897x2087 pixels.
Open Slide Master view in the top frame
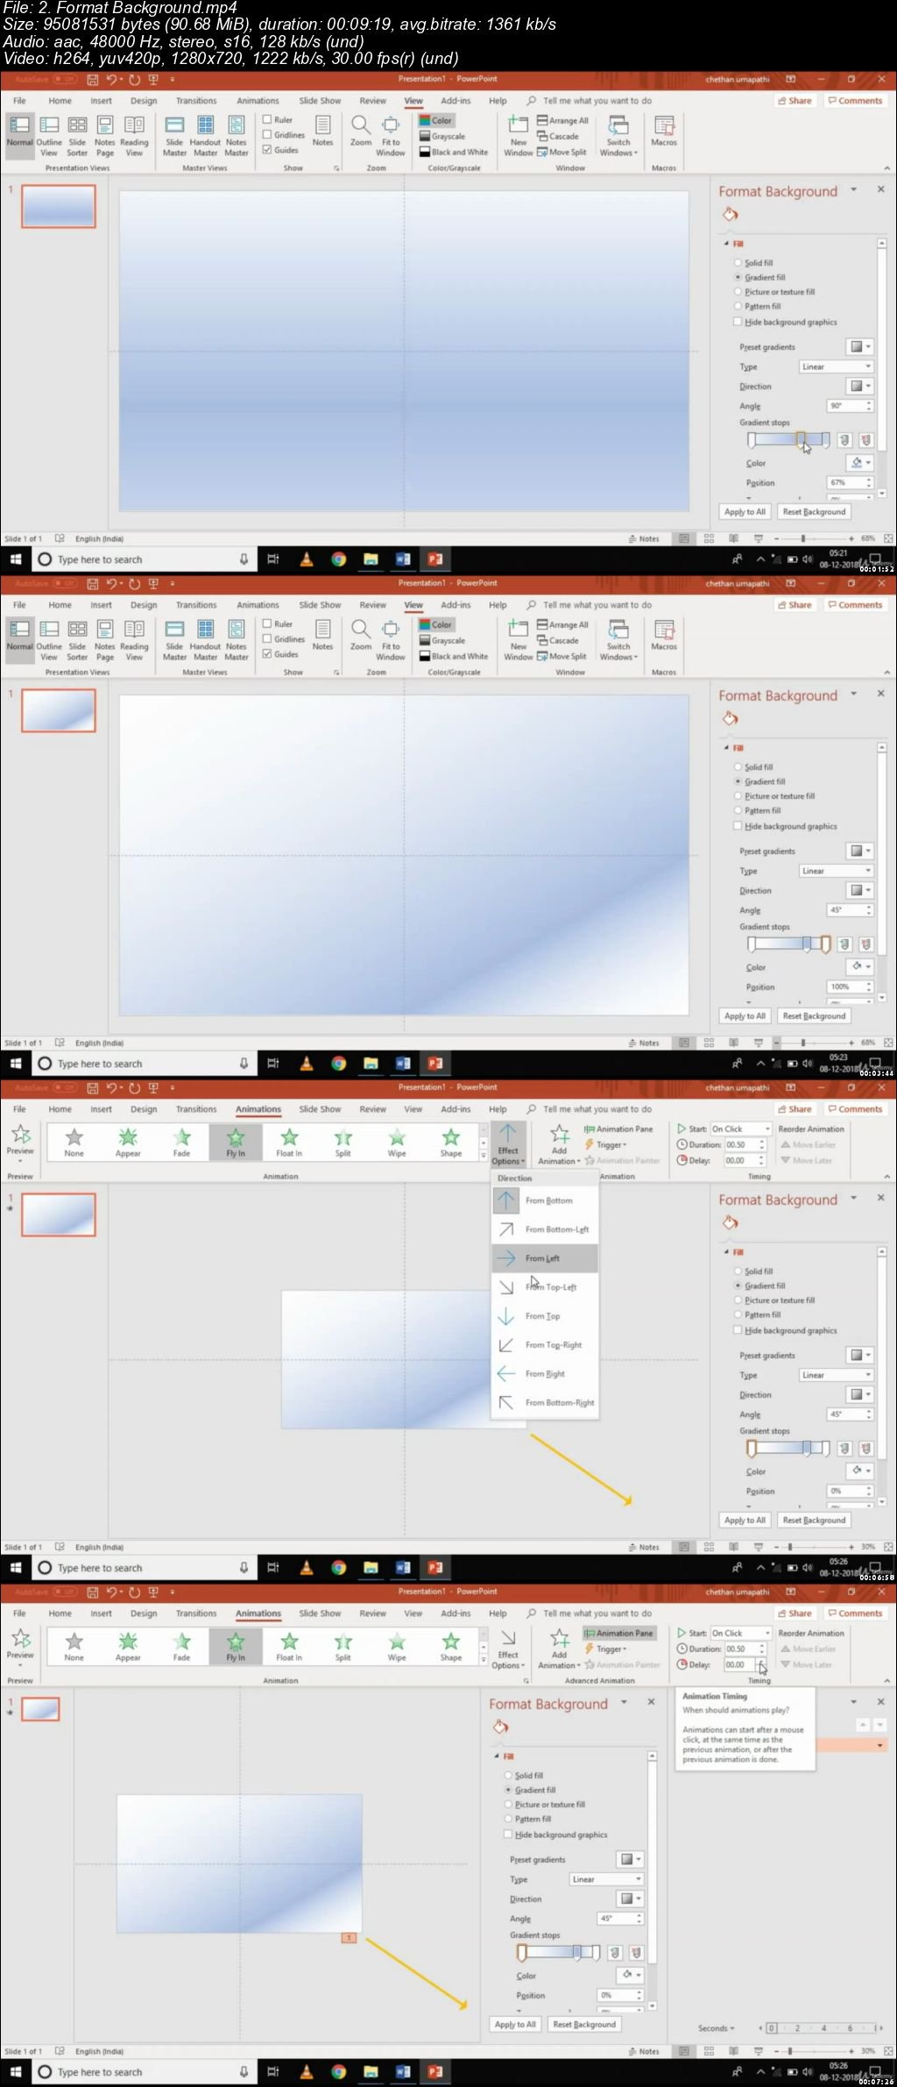pyautogui.click(x=174, y=136)
